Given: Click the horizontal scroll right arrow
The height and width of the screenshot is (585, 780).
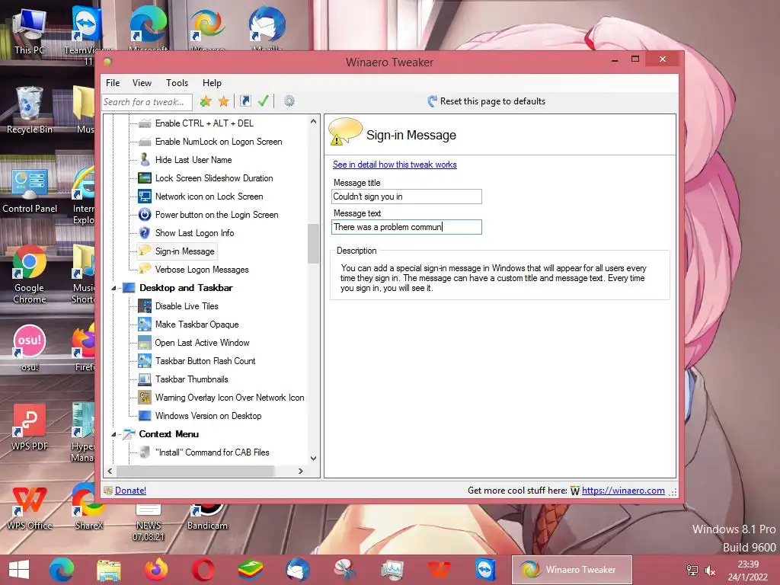Looking at the screenshot, I should click(300, 471).
